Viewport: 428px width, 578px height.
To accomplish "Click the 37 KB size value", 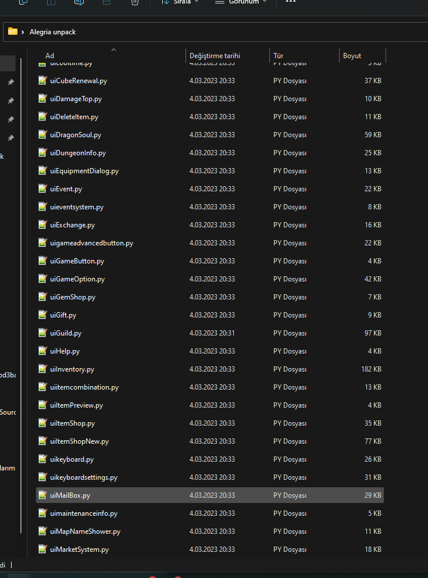I will [373, 80].
